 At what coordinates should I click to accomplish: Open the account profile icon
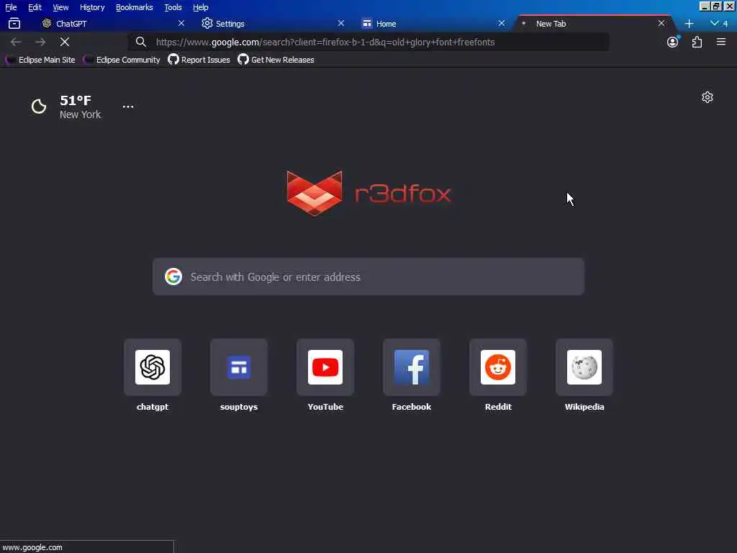[673, 42]
